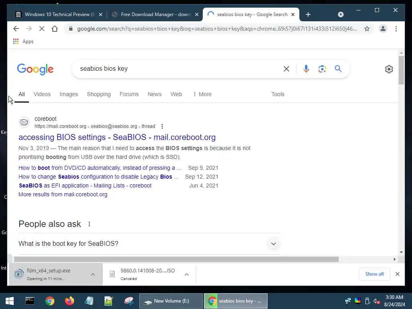Open options for the coreboot result
The width and height of the screenshot is (412, 309).
click(162, 126)
